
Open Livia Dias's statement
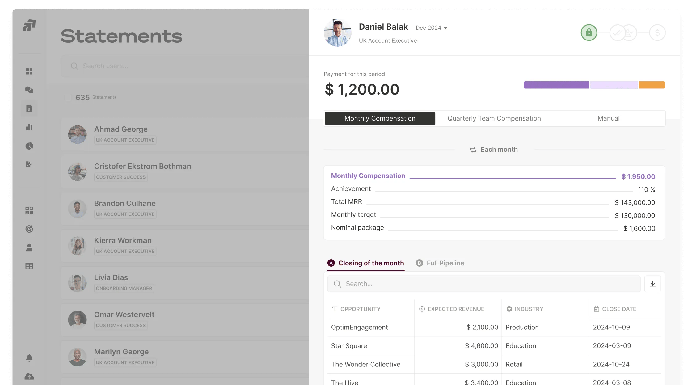[185, 283]
